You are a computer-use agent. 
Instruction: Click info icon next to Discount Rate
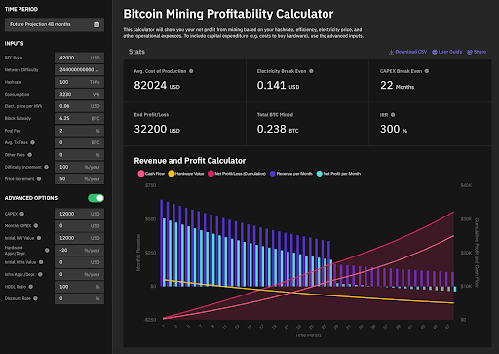[x=35, y=298]
